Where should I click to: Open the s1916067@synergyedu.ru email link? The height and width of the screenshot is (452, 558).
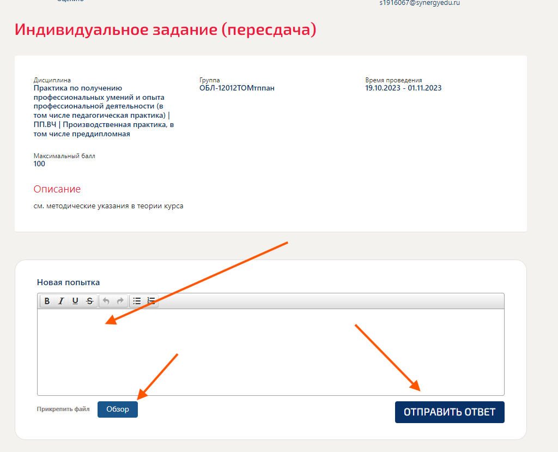click(x=420, y=3)
